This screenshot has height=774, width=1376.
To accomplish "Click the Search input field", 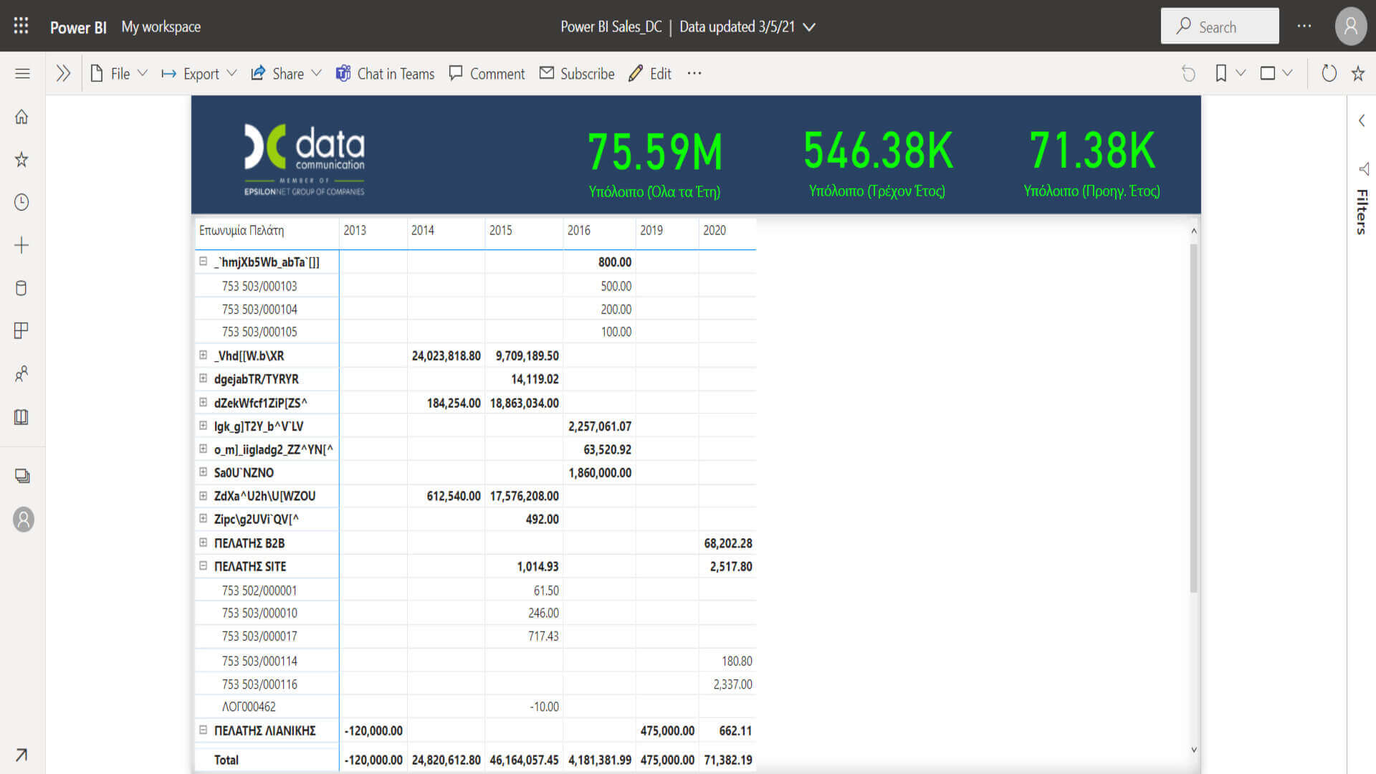I will pos(1220,27).
